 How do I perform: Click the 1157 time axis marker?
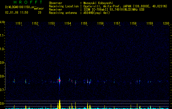tap(117, 23)
